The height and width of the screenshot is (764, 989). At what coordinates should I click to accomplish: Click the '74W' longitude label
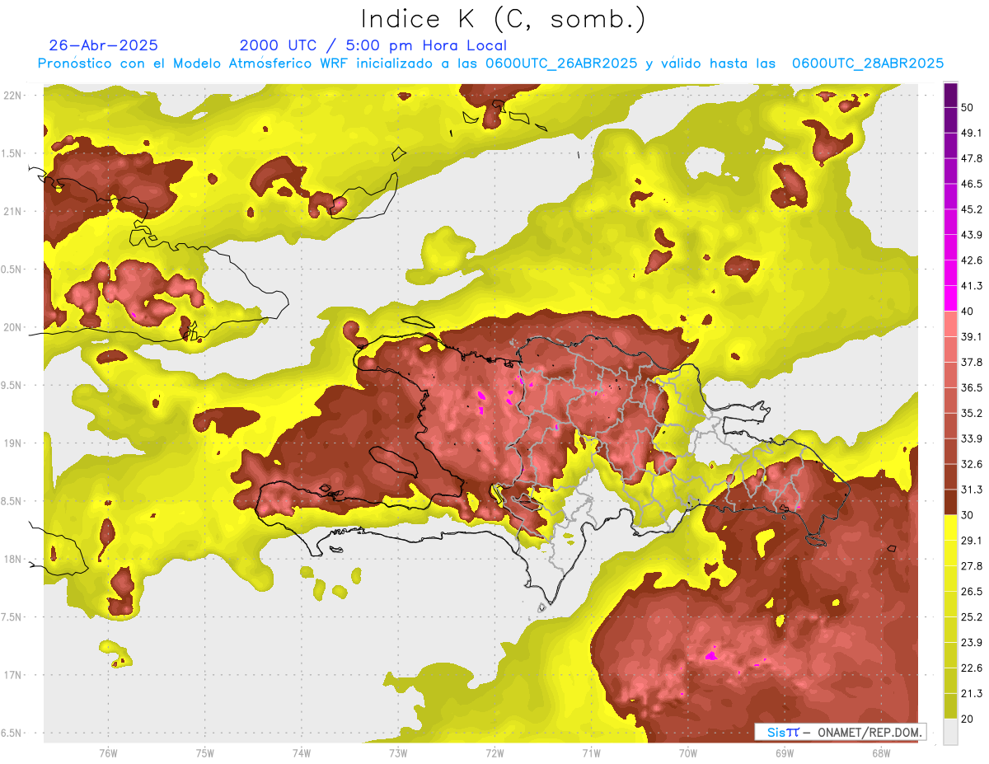pos(301,752)
